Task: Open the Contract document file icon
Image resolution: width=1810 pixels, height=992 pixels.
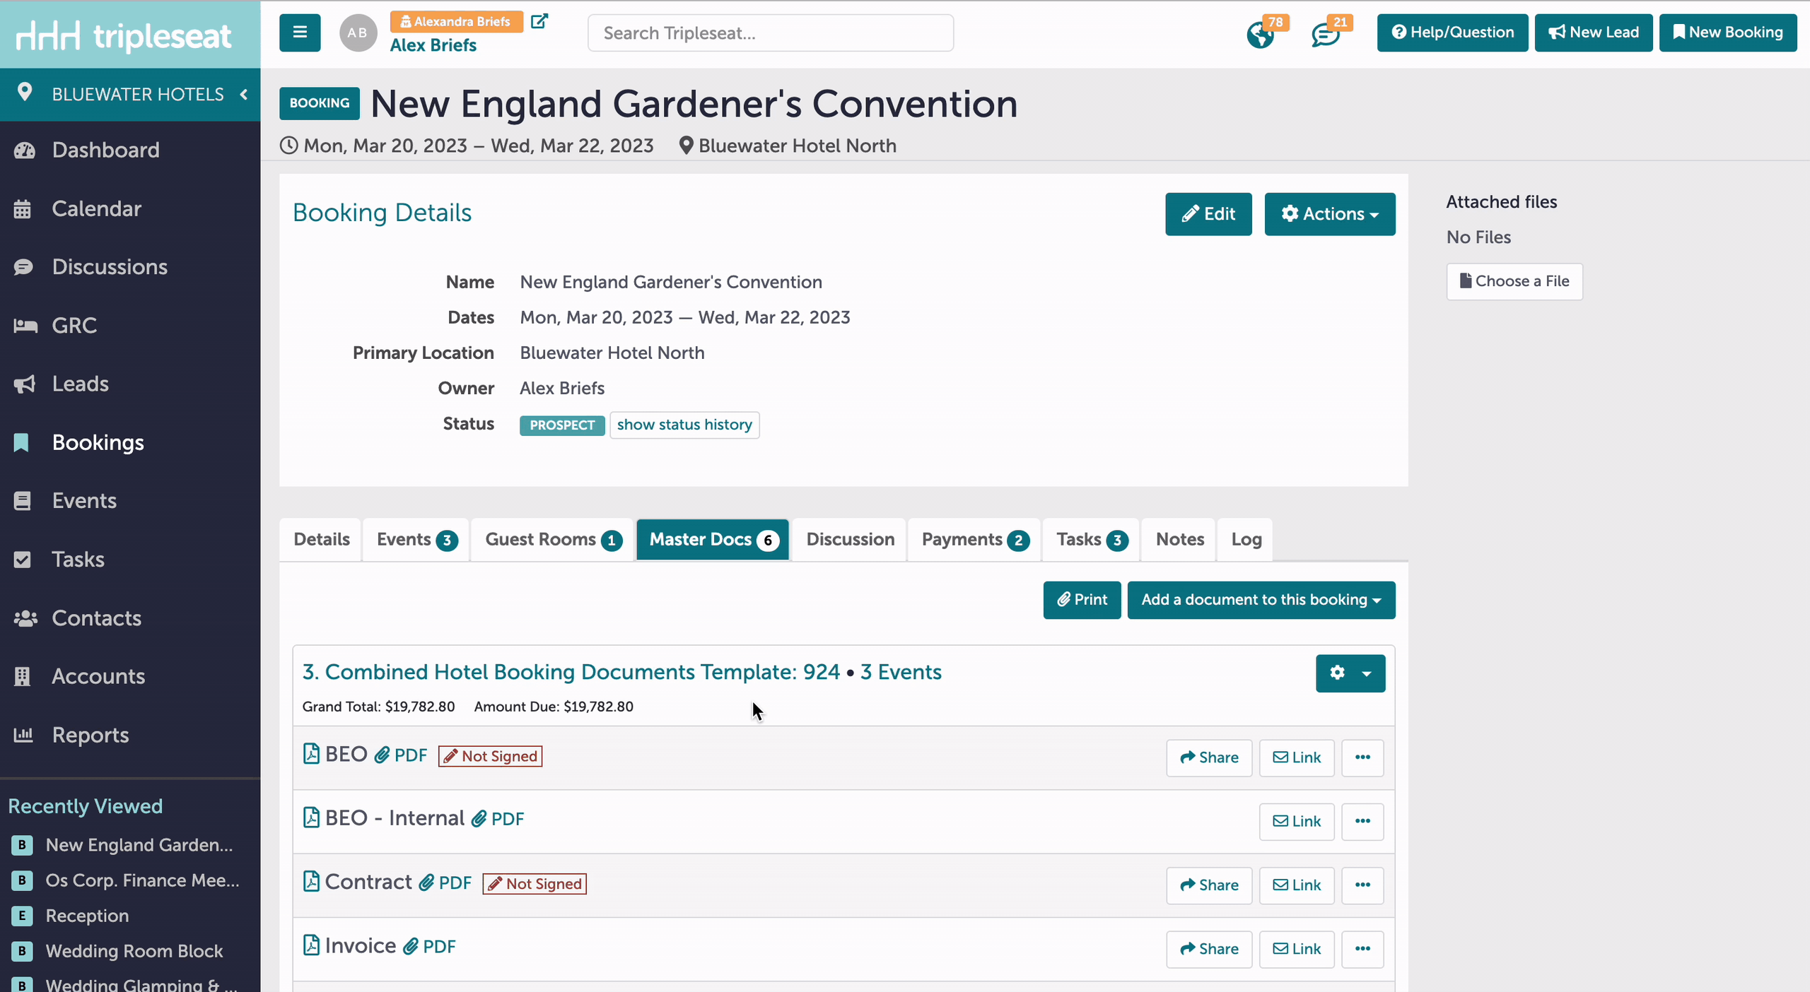Action: [311, 881]
